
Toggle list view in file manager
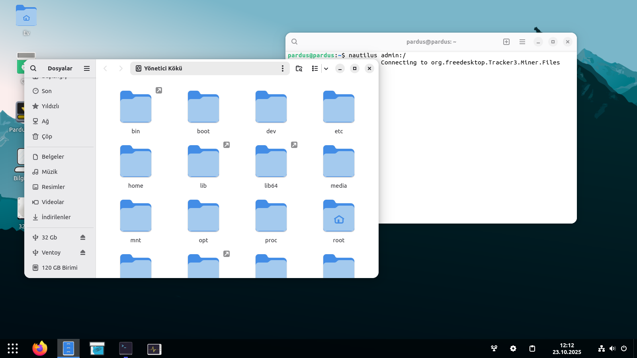(315, 68)
